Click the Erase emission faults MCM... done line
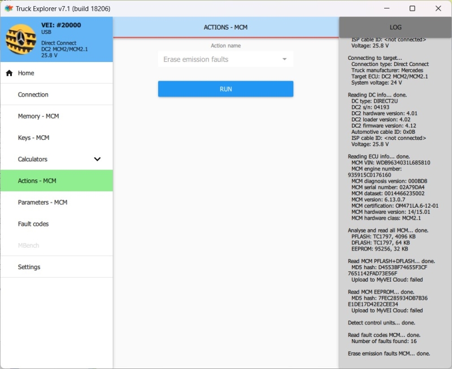This screenshot has height=369, width=452. pyautogui.click(x=389, y=353)
